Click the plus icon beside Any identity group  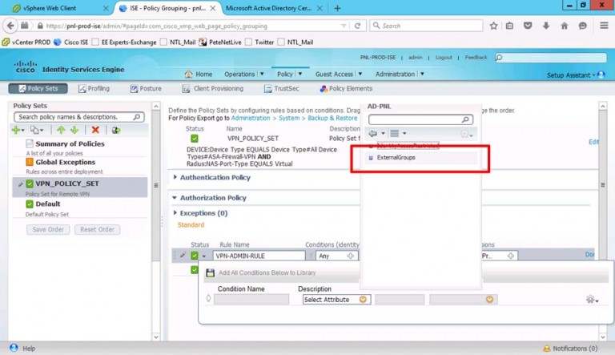coord(350,256)
